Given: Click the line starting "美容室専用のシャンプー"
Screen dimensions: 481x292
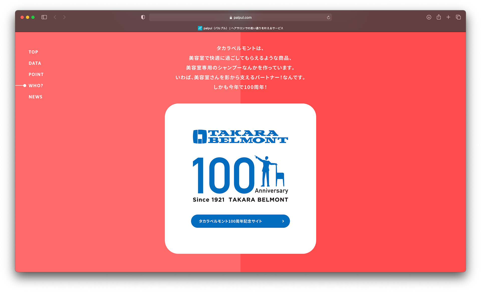Looking at the screenshot, I should [x=240, y=68].
